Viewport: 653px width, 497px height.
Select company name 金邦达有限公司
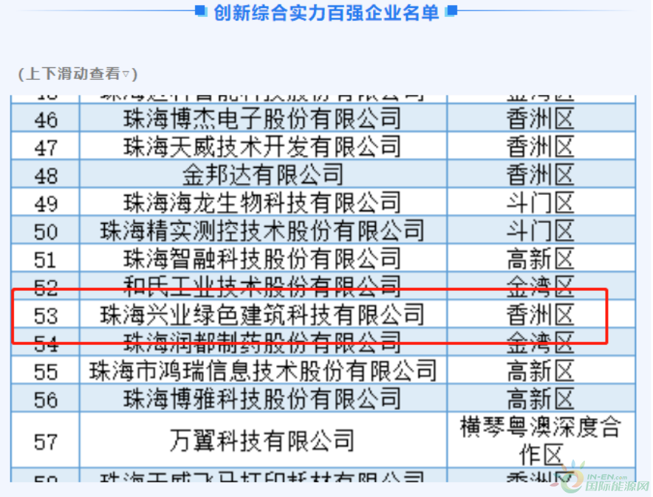[262, 175]
